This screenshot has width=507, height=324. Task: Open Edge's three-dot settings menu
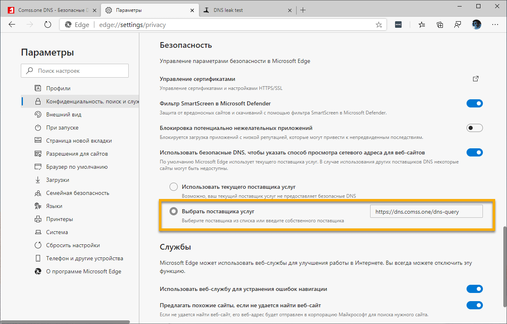(x=495, y=25)
